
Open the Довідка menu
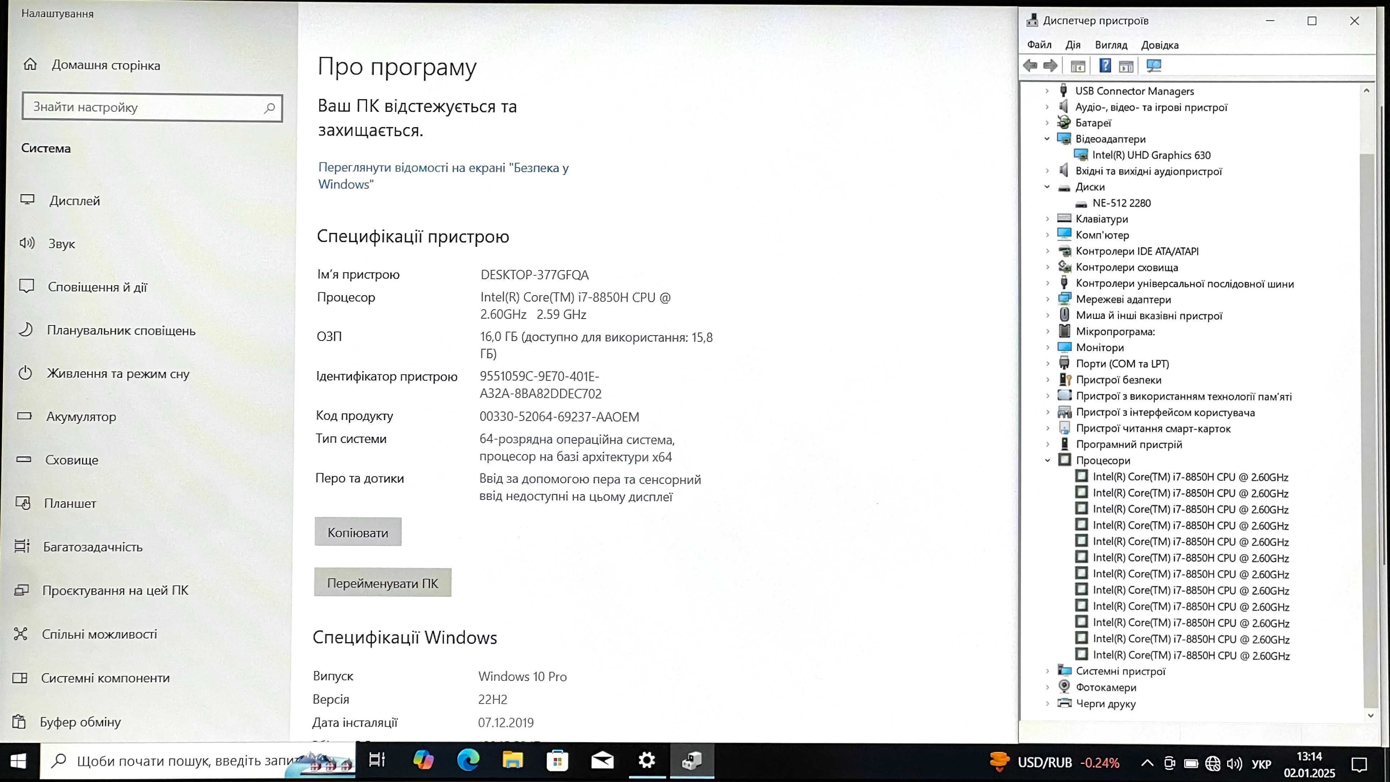tap(1160, 45)
